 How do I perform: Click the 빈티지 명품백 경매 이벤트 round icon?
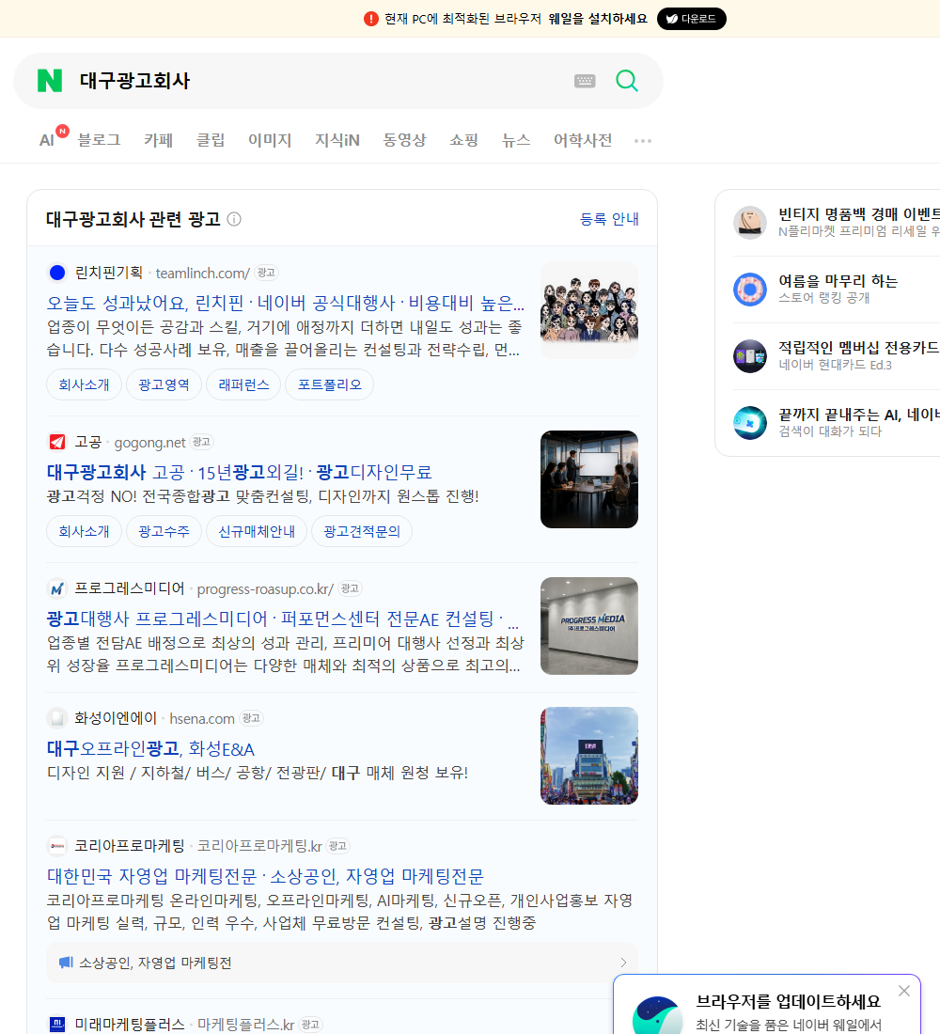(x=750, y=222)
